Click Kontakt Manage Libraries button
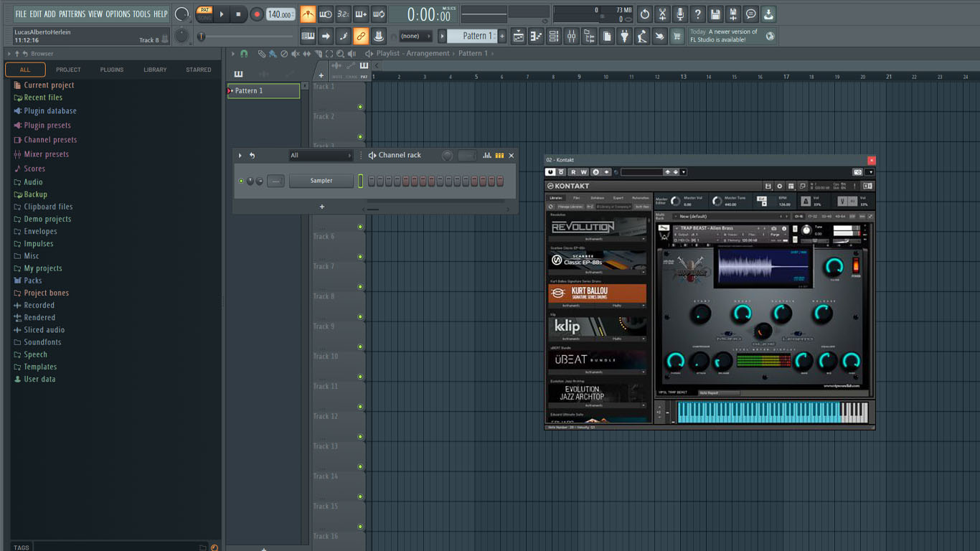The image size is (980, 551). point(572,207)
